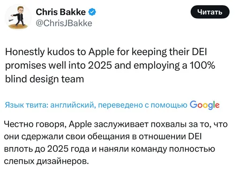Select the English tweet text paragraph
Image resolution: width=239 pixels, height=175 pixels.
110,66
